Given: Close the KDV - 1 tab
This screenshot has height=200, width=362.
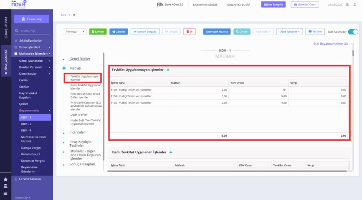Looking at the screenshot, I should click(x=74, y=15).
